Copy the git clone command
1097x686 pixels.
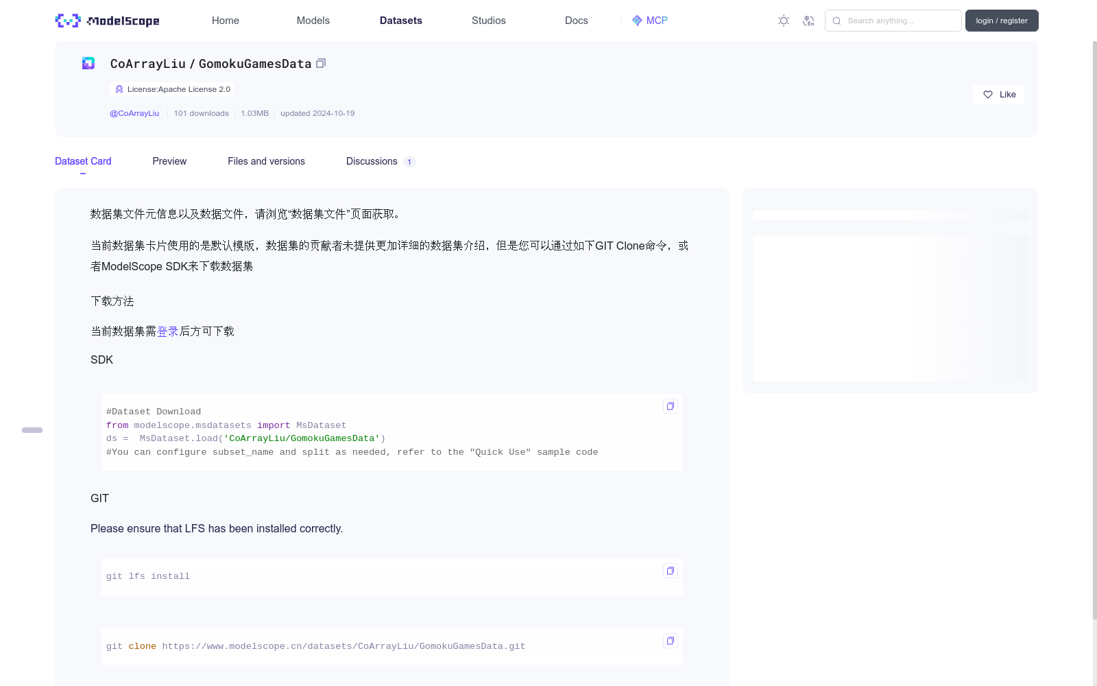pos(671,641)
